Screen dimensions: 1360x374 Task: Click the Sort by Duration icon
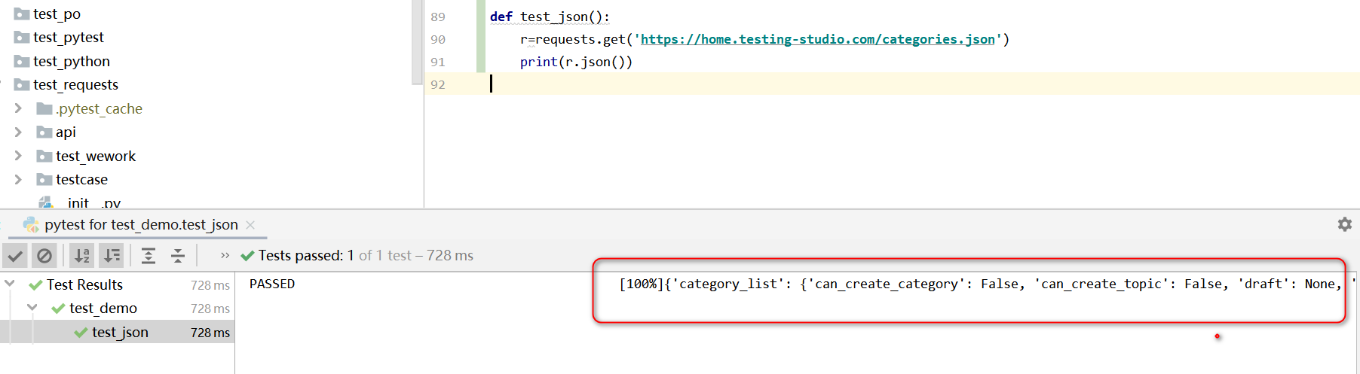tap(111, 256)
